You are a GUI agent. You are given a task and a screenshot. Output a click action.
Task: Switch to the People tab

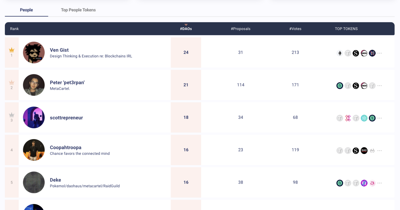point(26,10)
